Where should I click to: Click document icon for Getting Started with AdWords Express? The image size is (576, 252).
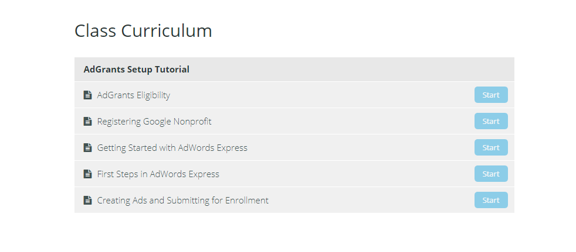point(87,147)
